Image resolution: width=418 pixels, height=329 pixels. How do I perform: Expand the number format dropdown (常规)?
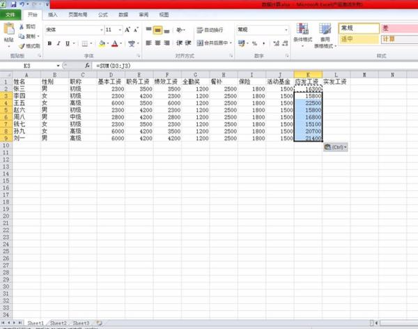coord(286,30)
